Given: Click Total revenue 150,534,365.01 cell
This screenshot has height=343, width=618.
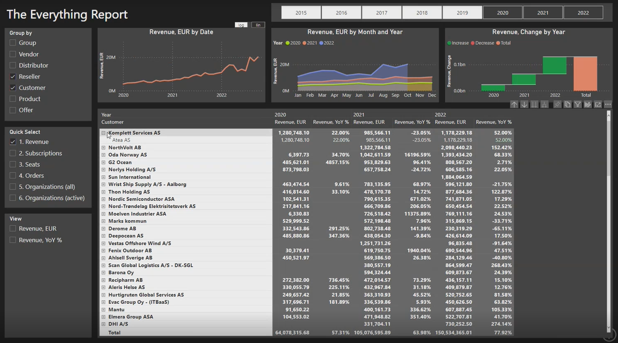Looking at the screenshot, I should 453,333.
